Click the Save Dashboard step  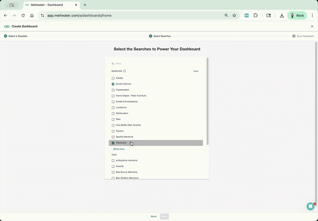coord(303,36)
